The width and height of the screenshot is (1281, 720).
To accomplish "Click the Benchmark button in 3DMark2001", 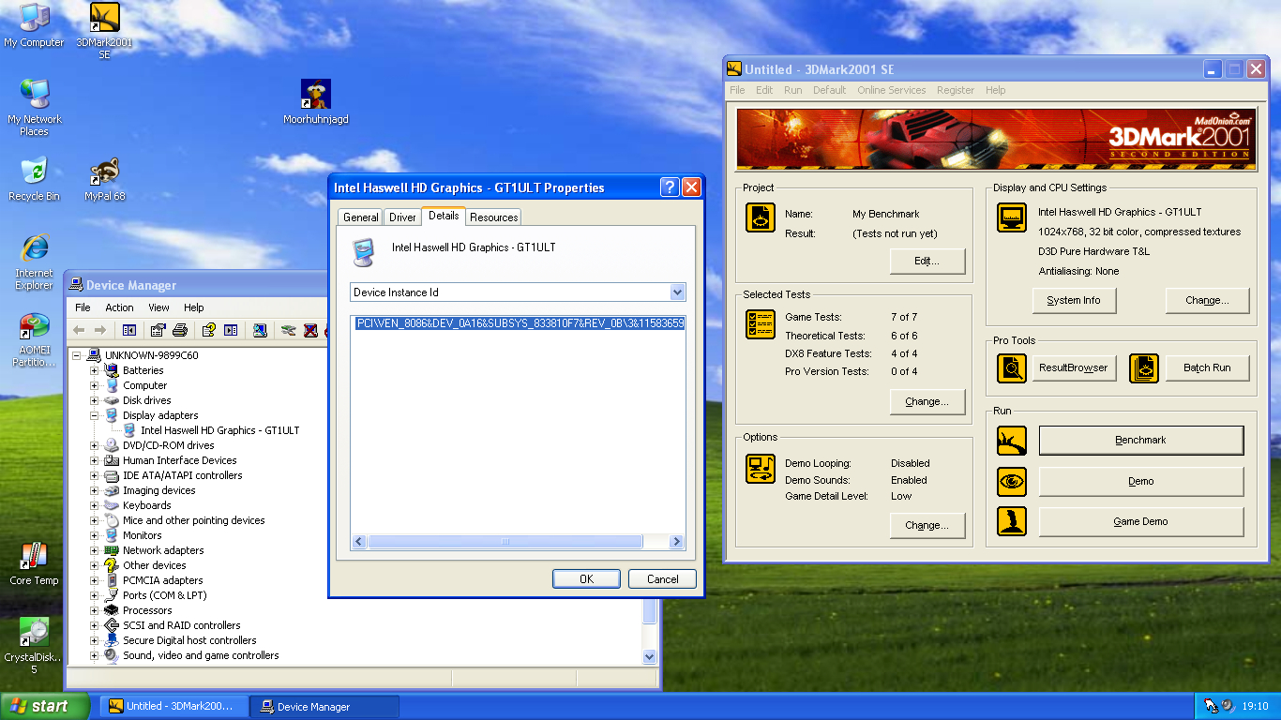I will (1141, 441).
